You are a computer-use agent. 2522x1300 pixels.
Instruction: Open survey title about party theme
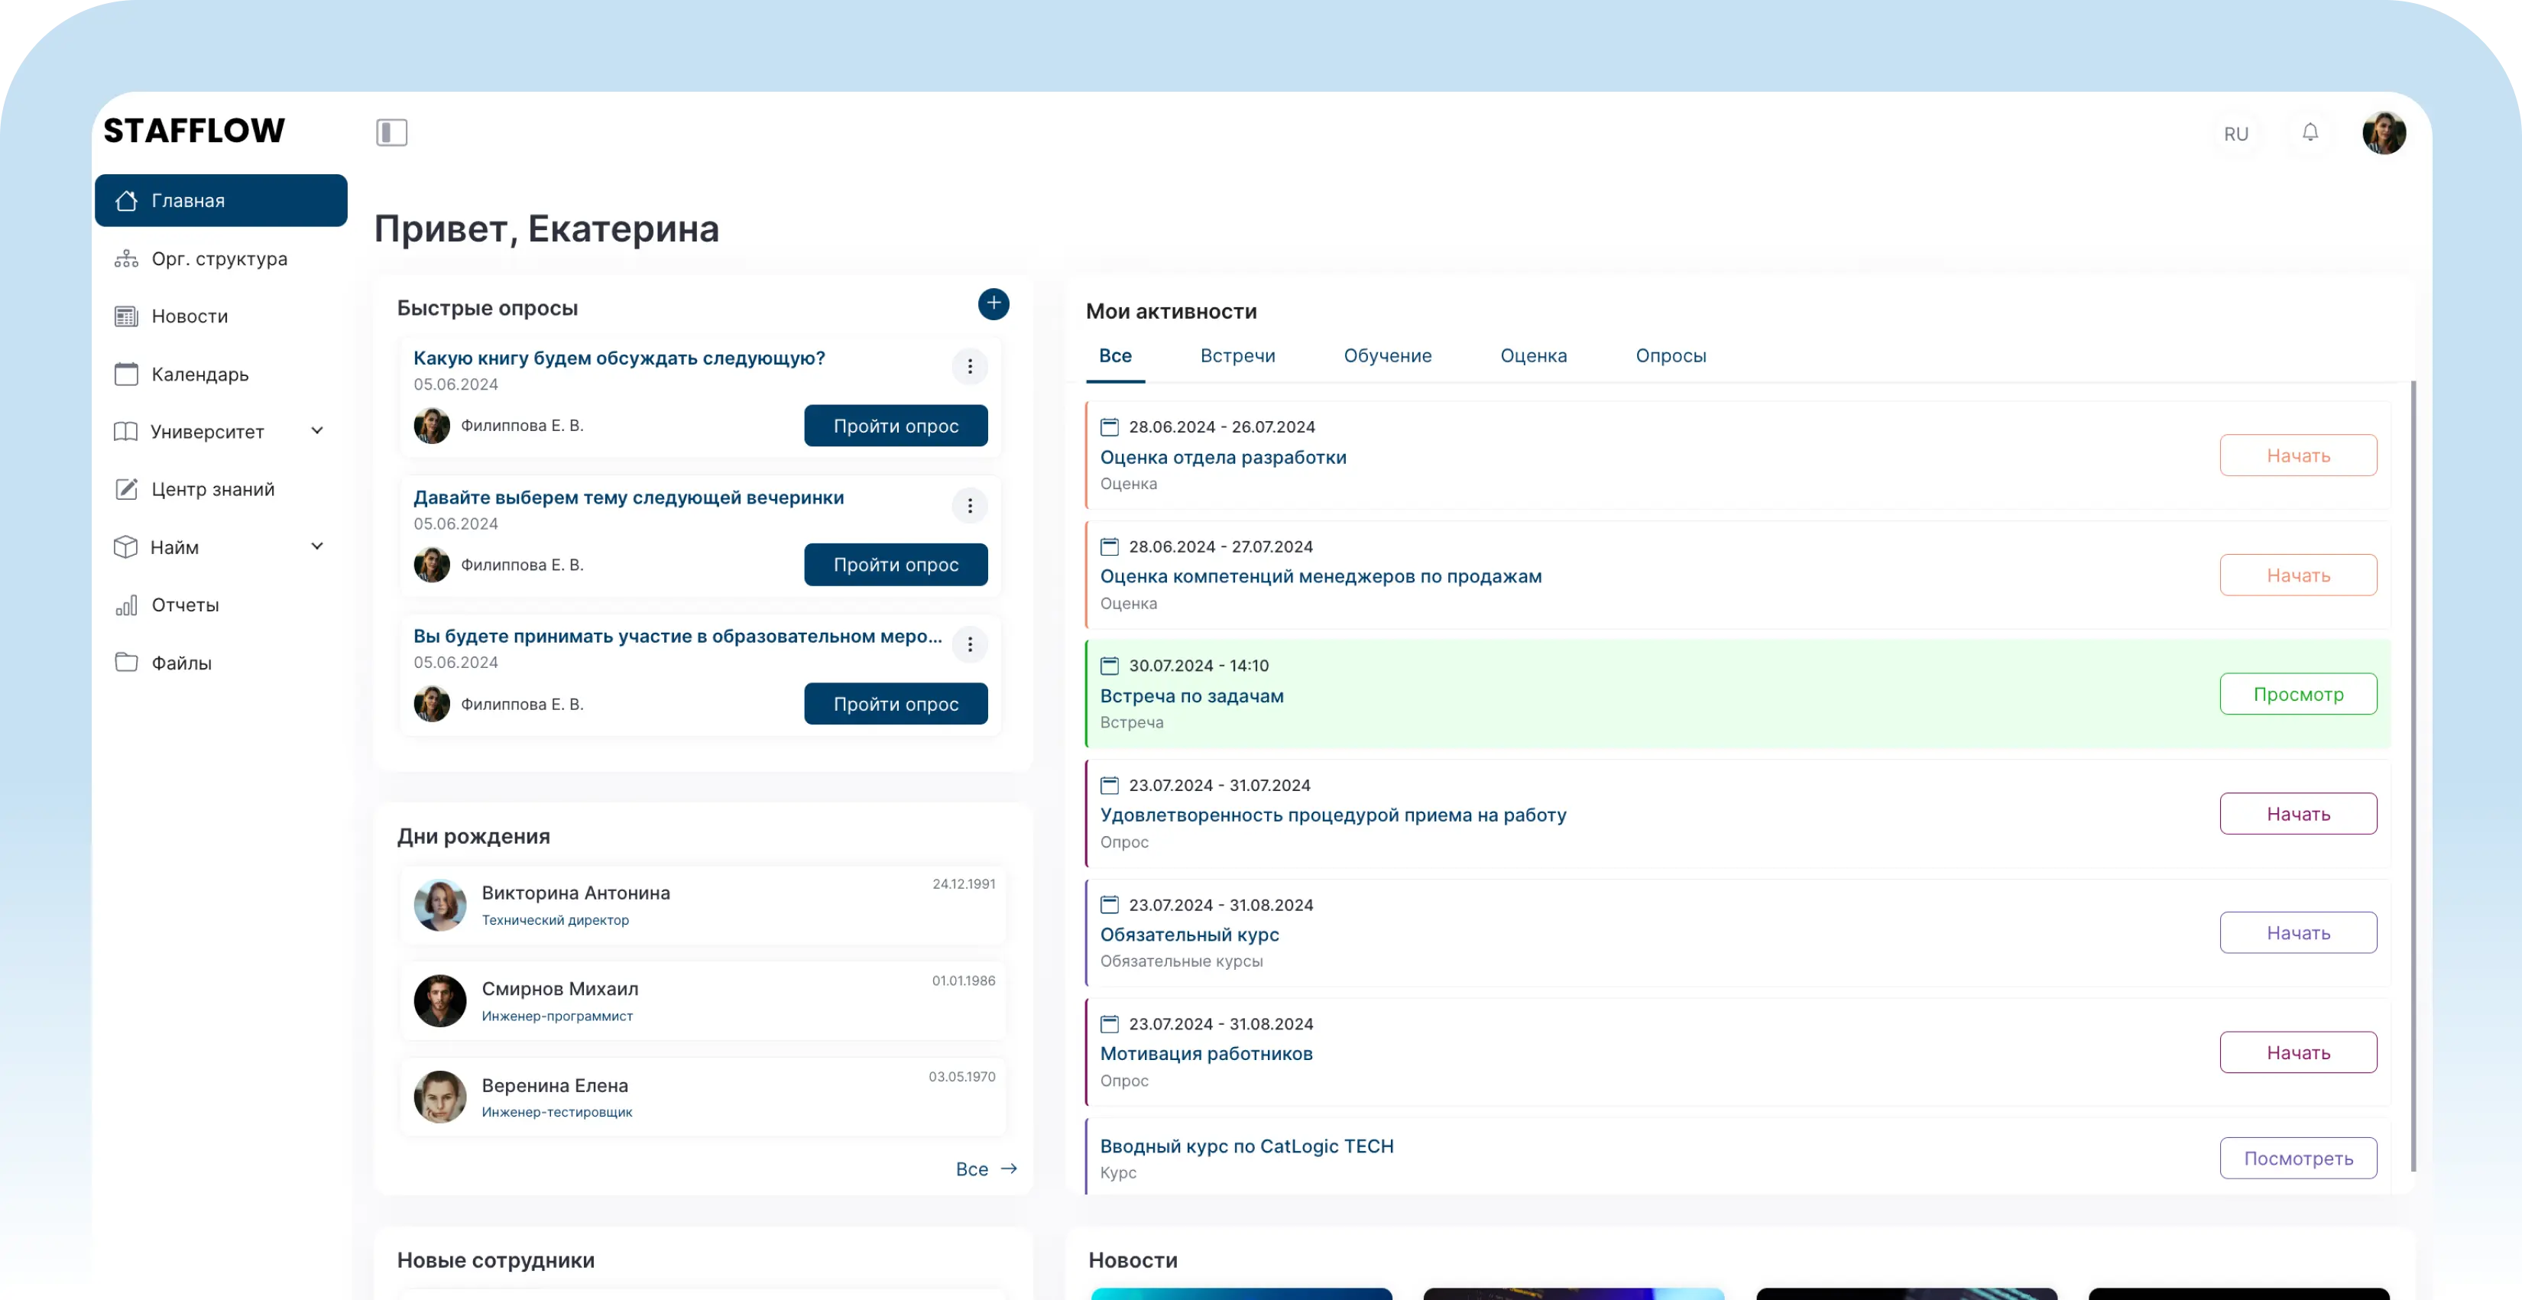coord(628,498)
